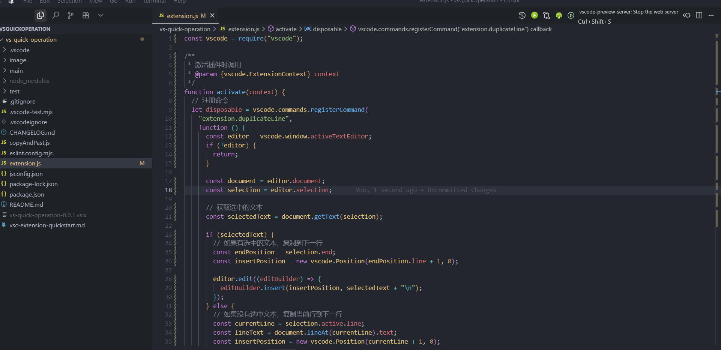Screen dimensions: 721x350
Task: Click the go-back revision arrow icon
Action: pyautogui.click(x=686, y=15)
